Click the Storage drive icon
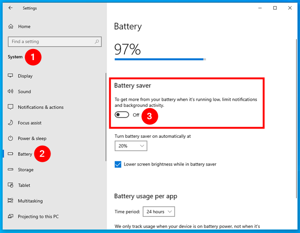 pos(10,169)
